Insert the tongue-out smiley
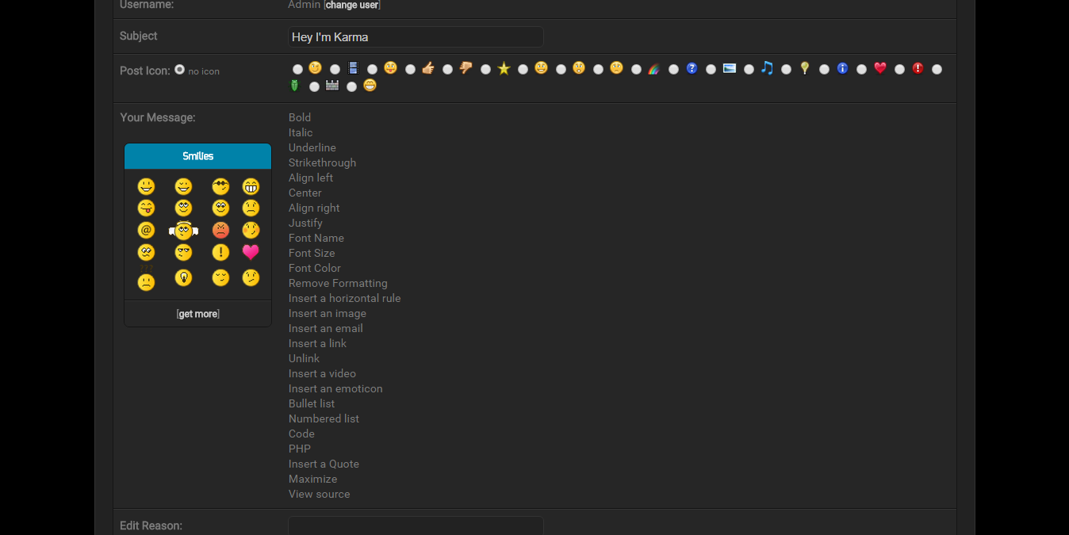Image resolution: width=1069 pixels, height=535 pixels. [x=146, y=208]
